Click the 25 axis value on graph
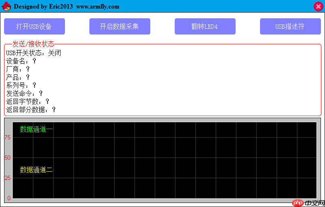 click(x=8, y=178)
